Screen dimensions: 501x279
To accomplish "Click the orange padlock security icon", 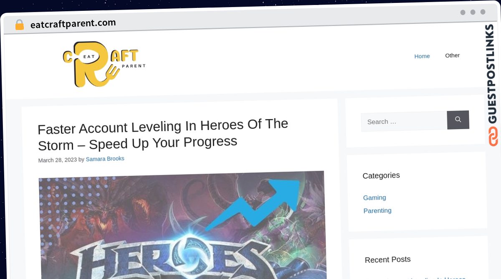I will click(19, 25).
